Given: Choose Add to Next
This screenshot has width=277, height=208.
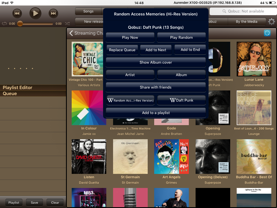Looking at the screenshot, I should (x=156, y=50).
